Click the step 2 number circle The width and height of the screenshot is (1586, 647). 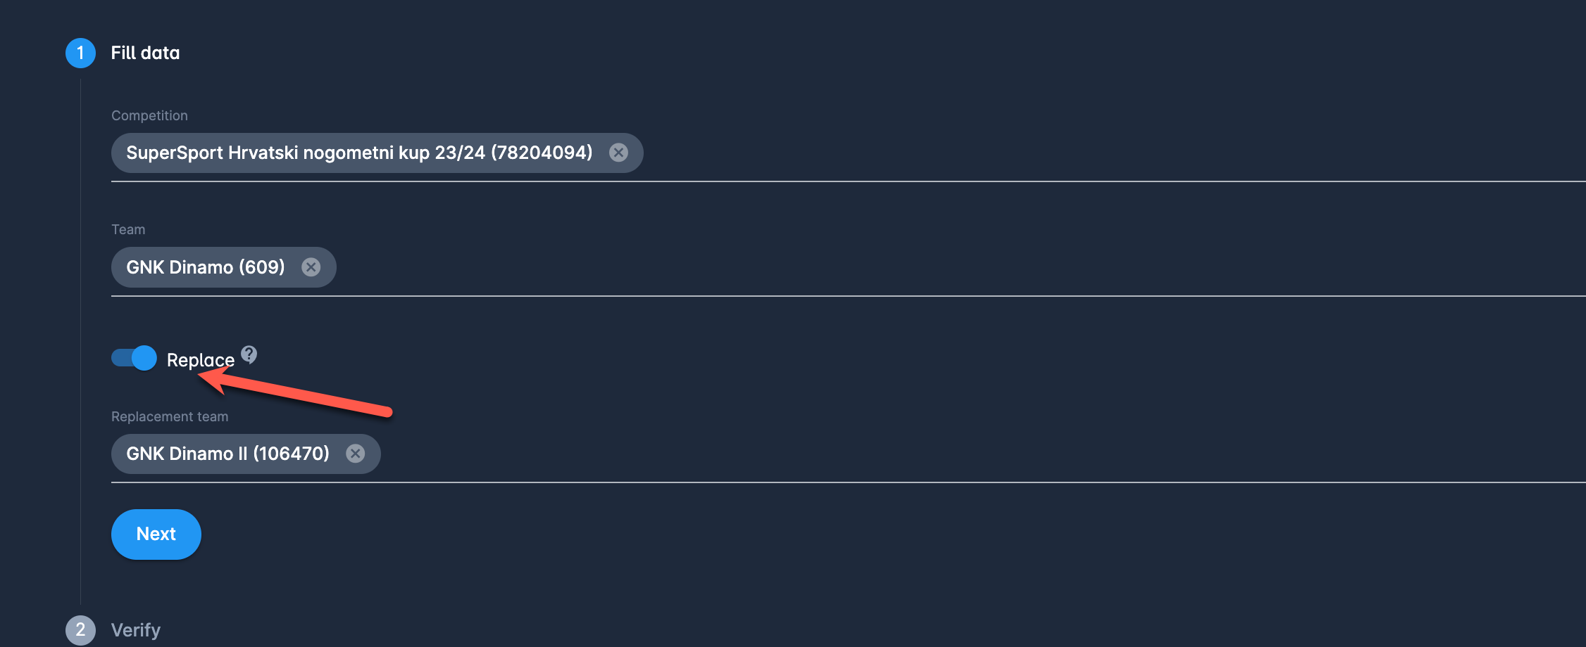tap(80, 630)
